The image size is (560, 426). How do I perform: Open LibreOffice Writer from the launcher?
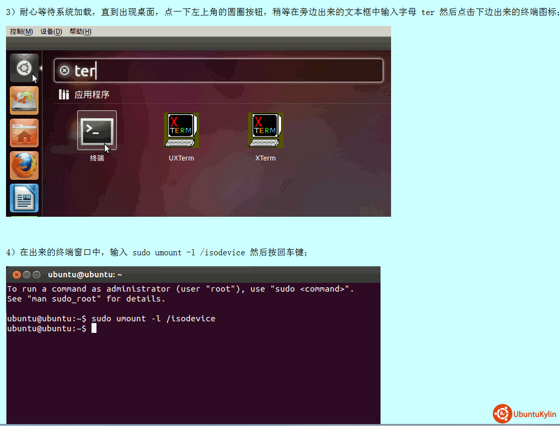[24, 198]
